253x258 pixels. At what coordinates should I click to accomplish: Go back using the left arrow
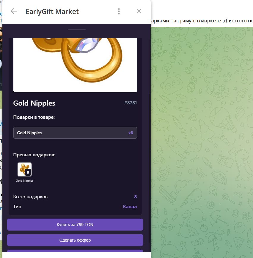[14, 11]
